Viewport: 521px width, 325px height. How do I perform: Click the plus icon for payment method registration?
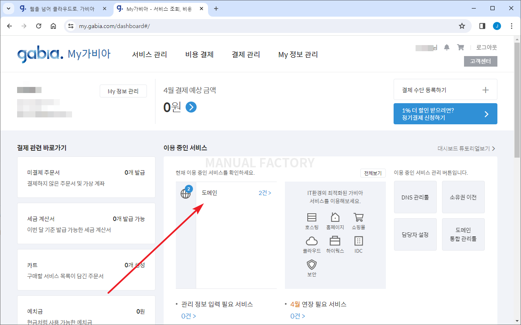tap(486, 90)
